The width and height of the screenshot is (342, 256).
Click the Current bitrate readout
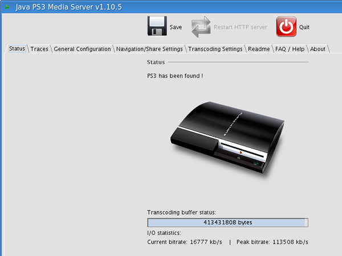(185, 242)
